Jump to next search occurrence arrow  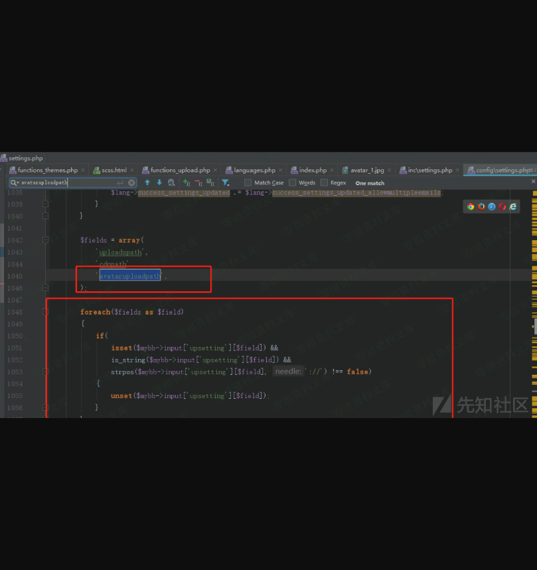tap(159, 182)
